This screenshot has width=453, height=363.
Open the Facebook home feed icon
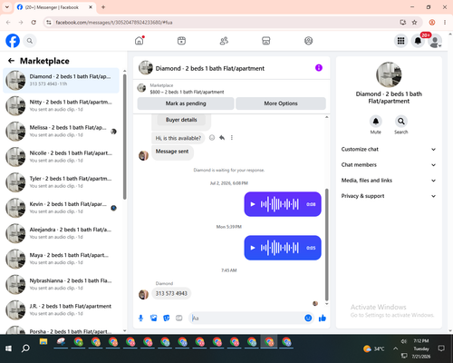140,41
